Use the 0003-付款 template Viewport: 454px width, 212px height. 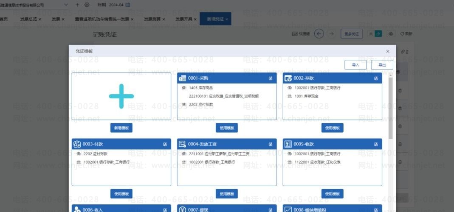(x=121, y=194)
